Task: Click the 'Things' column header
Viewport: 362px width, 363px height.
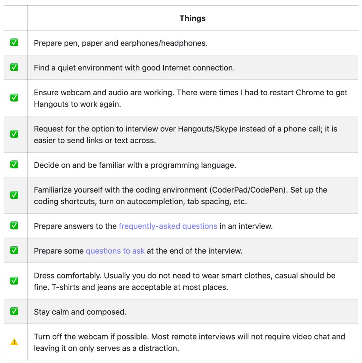Action: 192,18
